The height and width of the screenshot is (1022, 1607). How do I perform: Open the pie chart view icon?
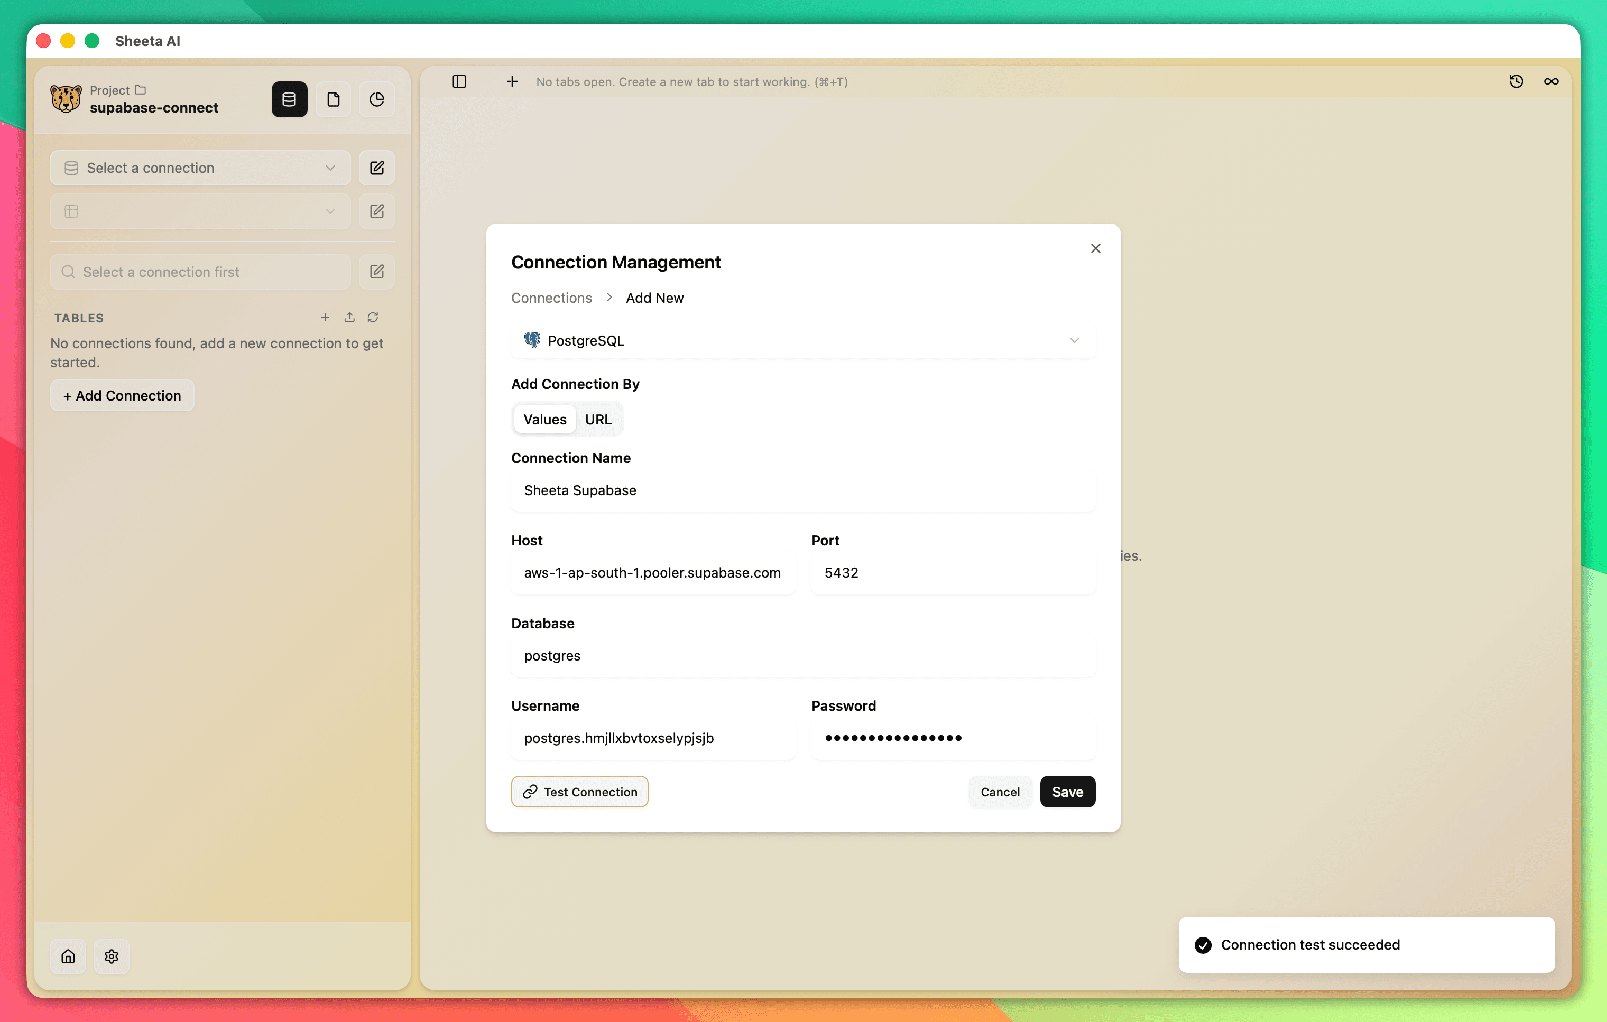[x=376, y=99]
